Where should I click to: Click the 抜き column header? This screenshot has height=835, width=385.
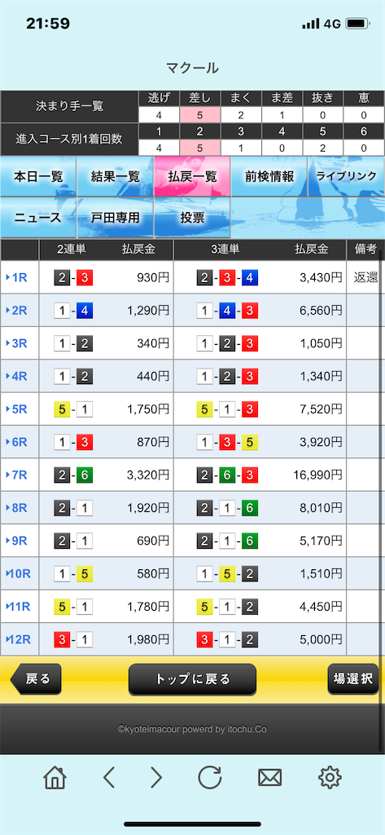click(323, 99)
